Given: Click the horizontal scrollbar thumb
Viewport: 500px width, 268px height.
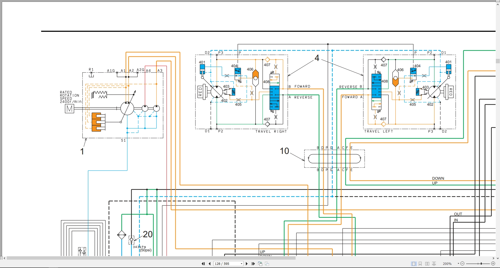Looking at the screenshot, I should 151,258.
